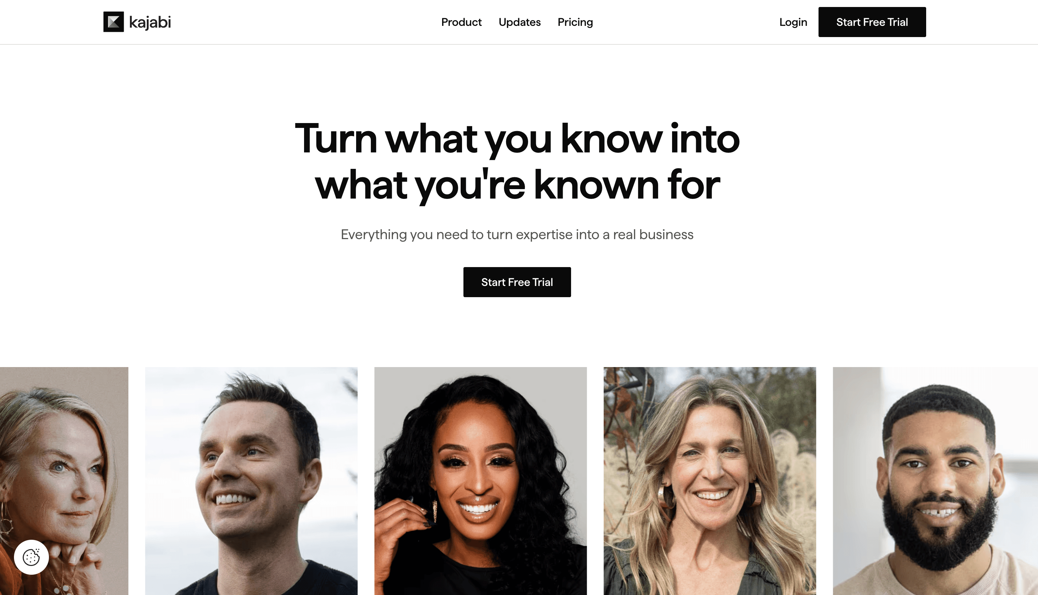This screenshot has width=1038, height=595.
Task: Click the headline line 'what you're known for'
Action: 517,185
